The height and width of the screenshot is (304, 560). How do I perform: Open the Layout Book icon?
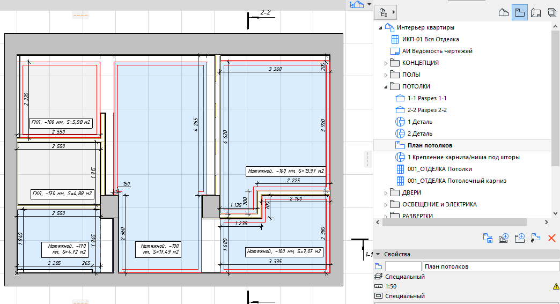click(536, 12)
